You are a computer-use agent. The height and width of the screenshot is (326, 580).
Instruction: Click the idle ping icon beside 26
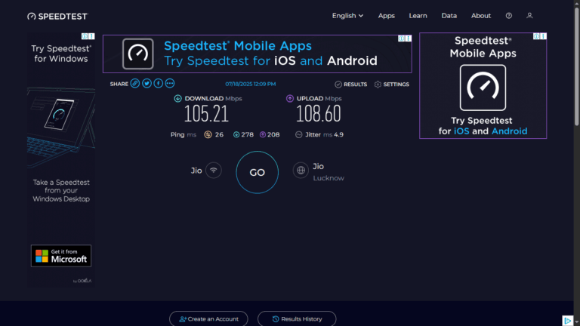(208, 134)
